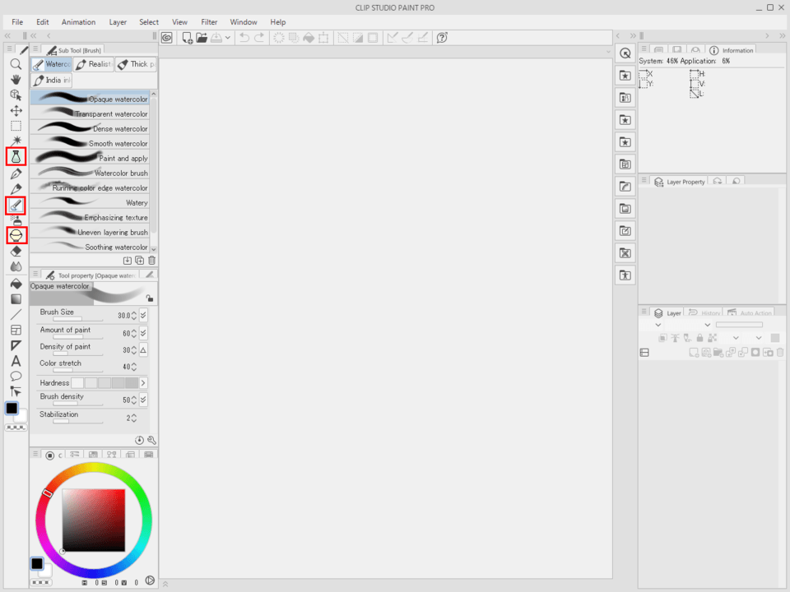Toggle the tool property lock icon
The height and width of the screenshot is (592, 790).
click(150, 298)
